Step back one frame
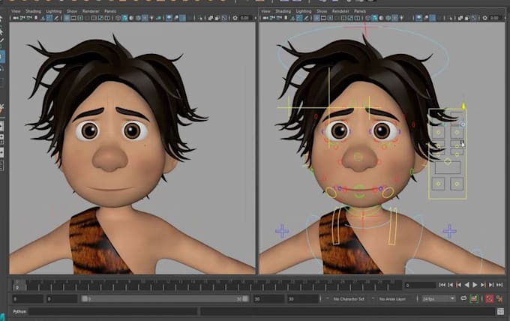 pos(451,285)
